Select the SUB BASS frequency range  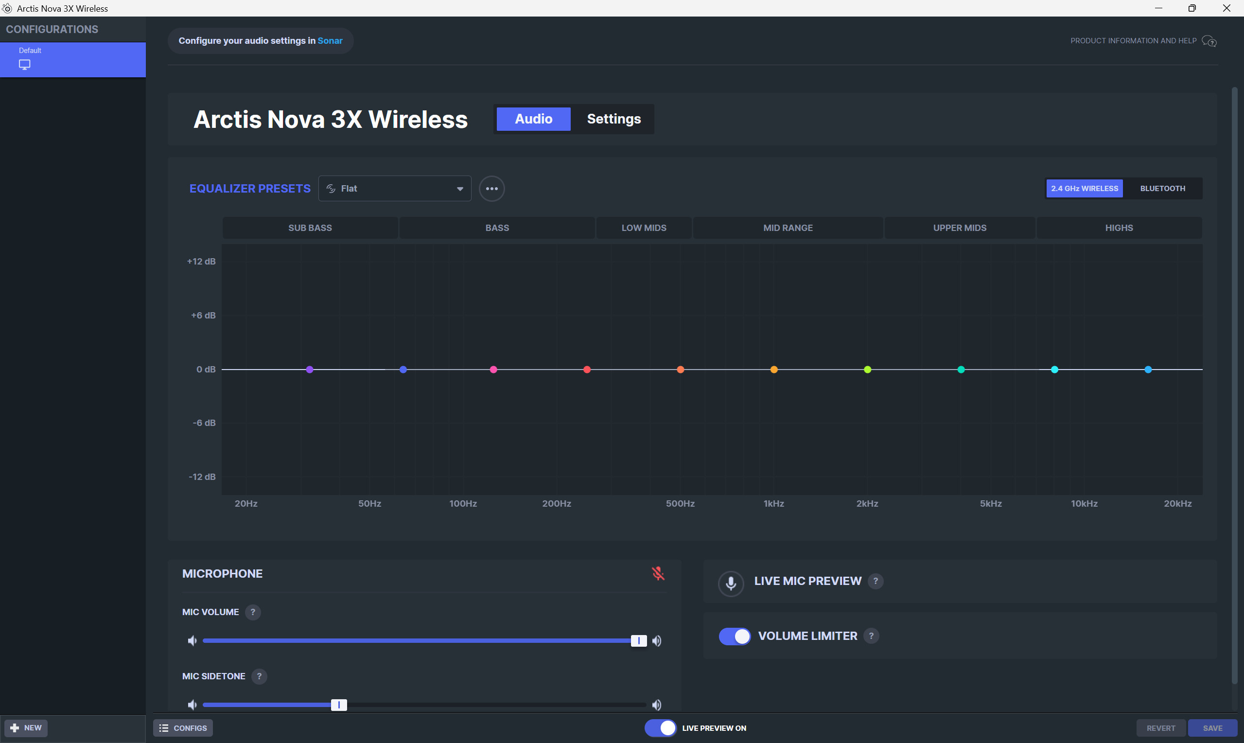[x=310, y=228]
